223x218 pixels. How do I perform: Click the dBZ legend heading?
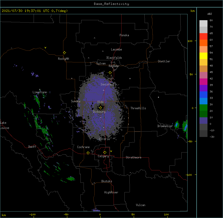(210, 14)
